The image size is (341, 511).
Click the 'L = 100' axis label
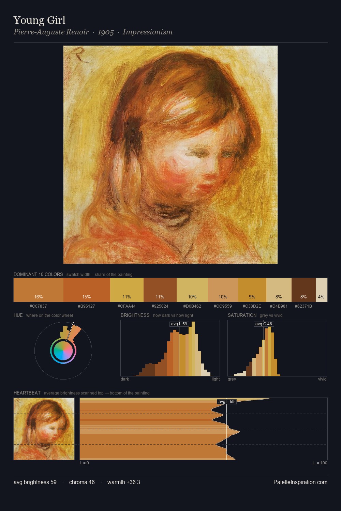pos(320,463)
